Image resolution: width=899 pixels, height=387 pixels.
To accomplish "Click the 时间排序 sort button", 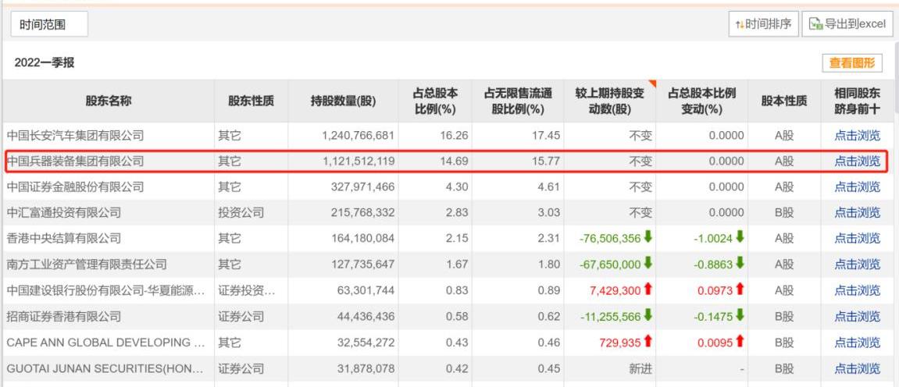I will coord(763,24).
